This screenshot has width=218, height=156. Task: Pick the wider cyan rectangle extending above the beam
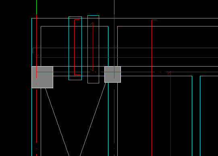(93, 49)
